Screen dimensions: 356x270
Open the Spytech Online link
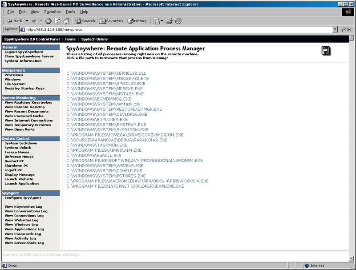click(x=94, y=39)
